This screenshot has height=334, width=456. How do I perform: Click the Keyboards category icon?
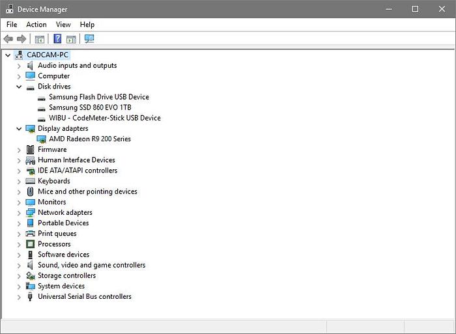click(x=30, y=181)
